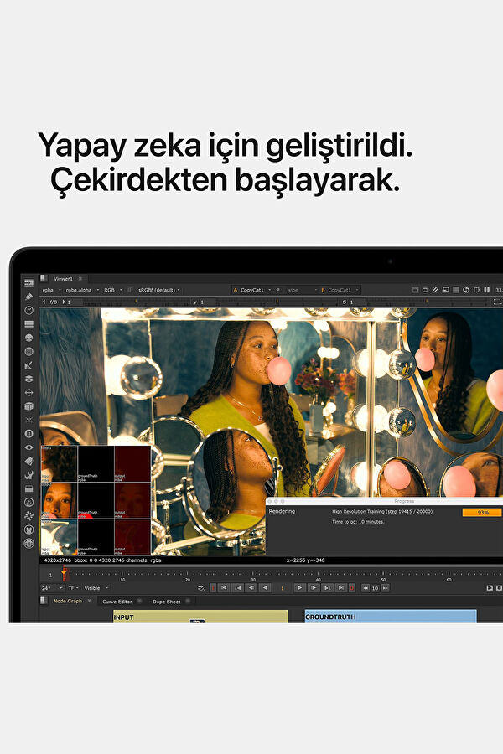Screen dimensions: 503x754
Task: Go to first frame button
Action: [x=224, y=587]
